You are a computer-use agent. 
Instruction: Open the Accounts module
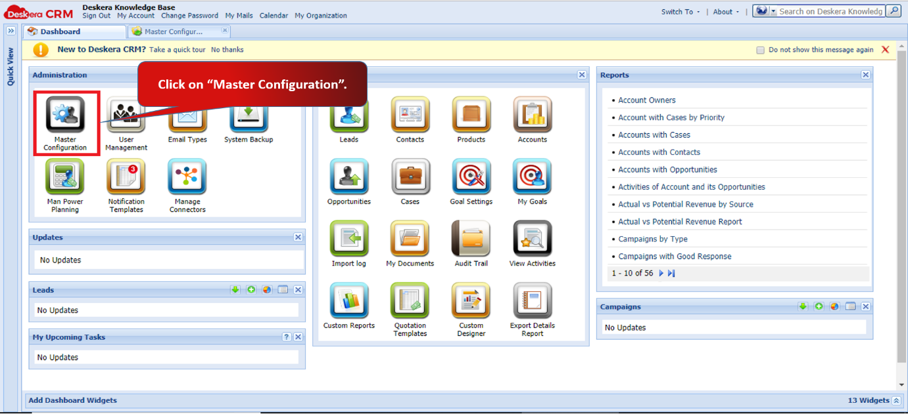pos(533,115)
